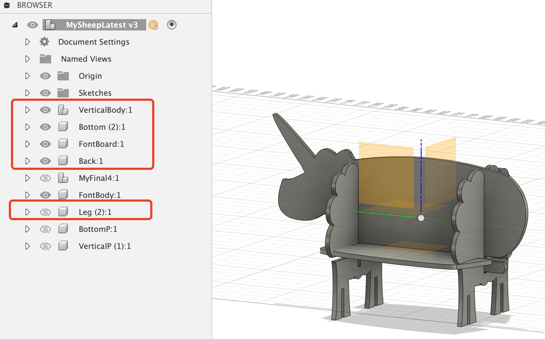Show the hidden MyFinal4:1 component
The image size is (545, 339).
[x=45, y=178]
